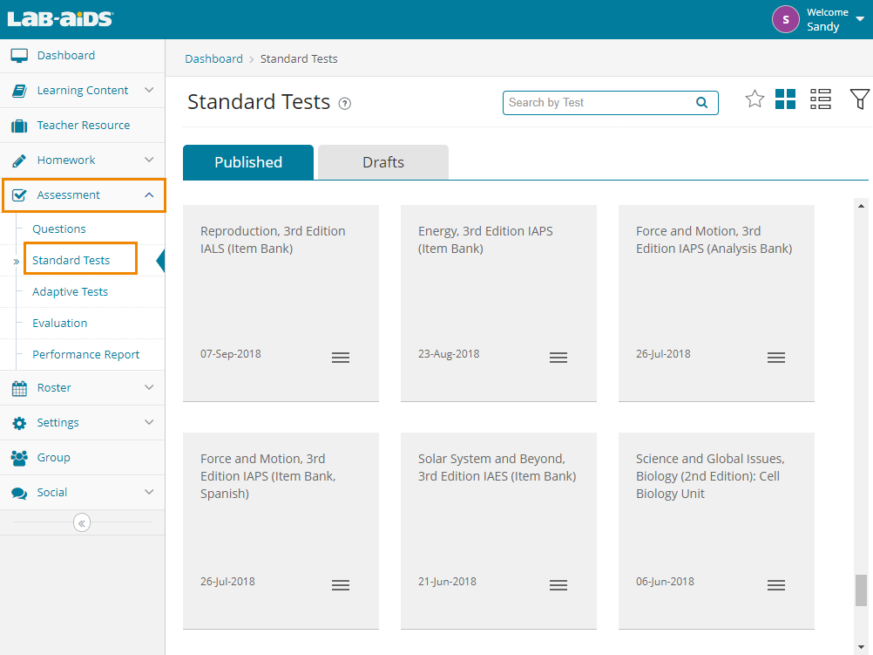873x655 pixels.
Task: Open hamburger menu on Reproduction test card
Action: click(x=341, y=358)
